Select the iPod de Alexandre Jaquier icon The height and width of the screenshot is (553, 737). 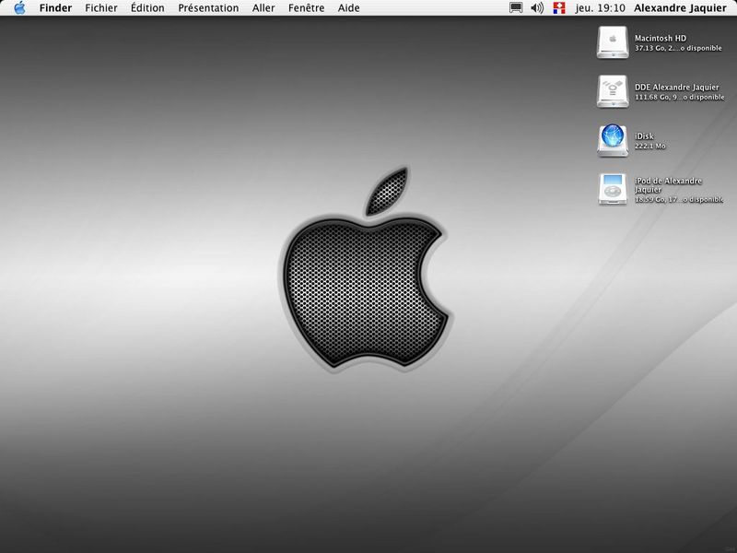pos(612,189)
